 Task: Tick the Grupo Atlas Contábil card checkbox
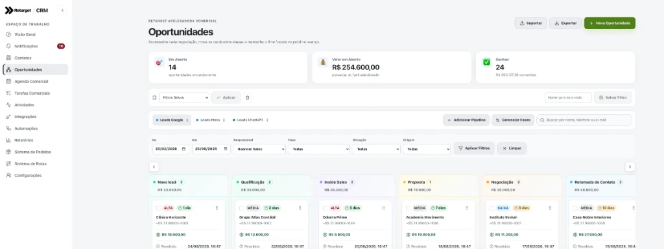pyautogui.click(x=242, y=208)
